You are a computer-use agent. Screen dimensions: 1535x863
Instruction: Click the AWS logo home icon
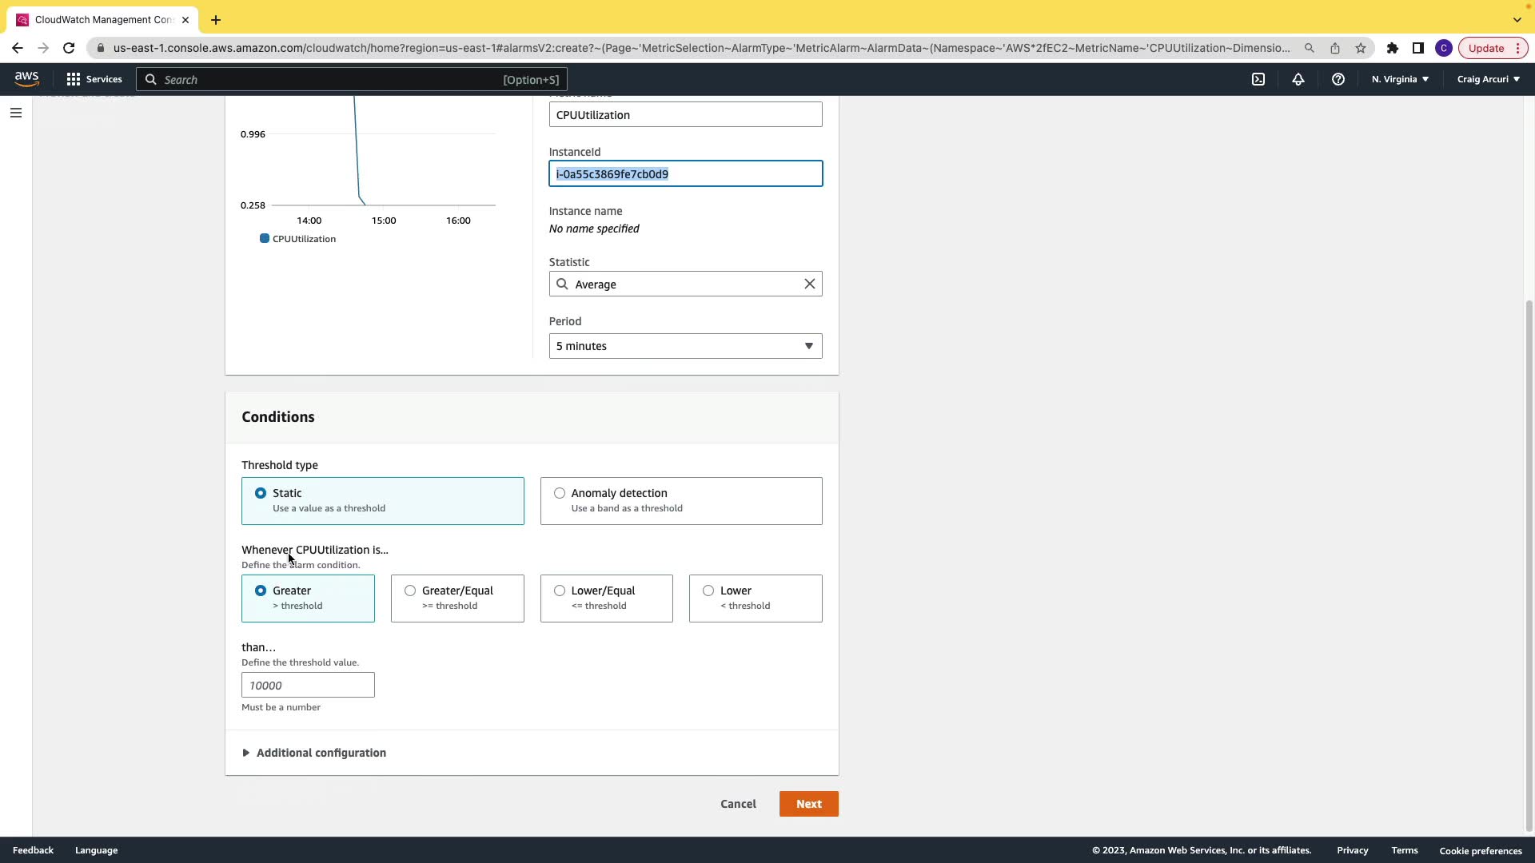click(26, 78)
